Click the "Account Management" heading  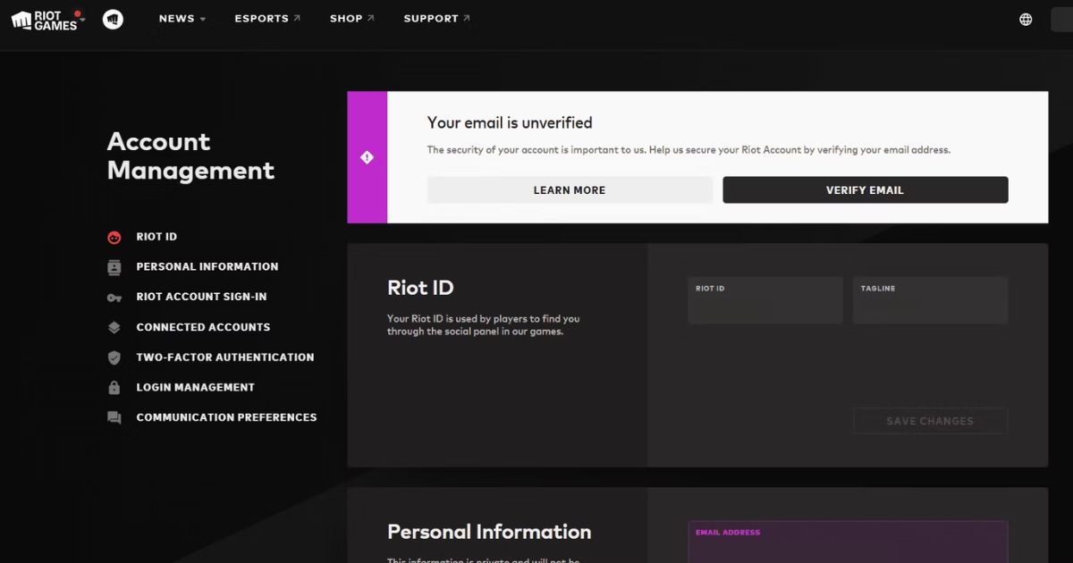190,156
